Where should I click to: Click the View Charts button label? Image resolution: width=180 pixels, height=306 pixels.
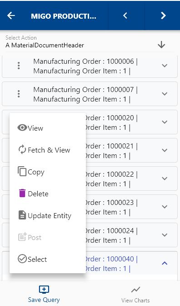(135, 300)
